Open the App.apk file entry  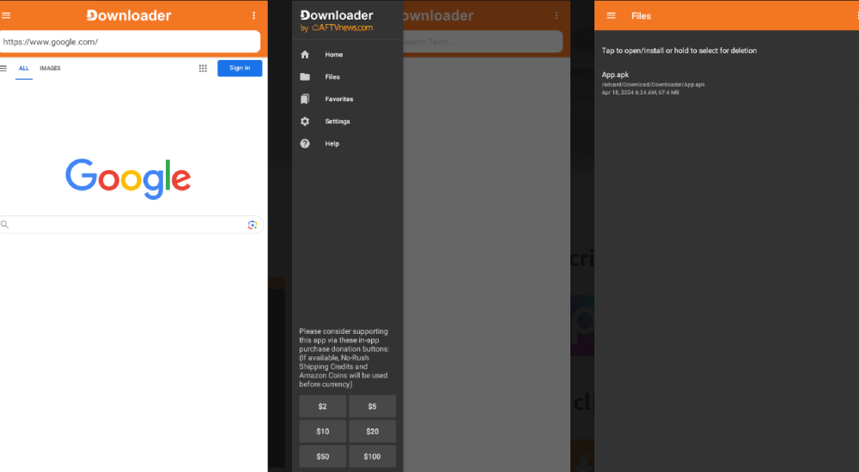(727, 83)
